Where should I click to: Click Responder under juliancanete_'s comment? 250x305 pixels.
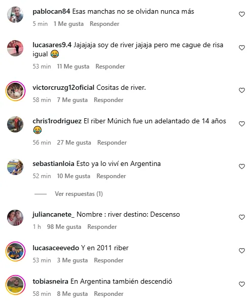[x=102, y=227]
